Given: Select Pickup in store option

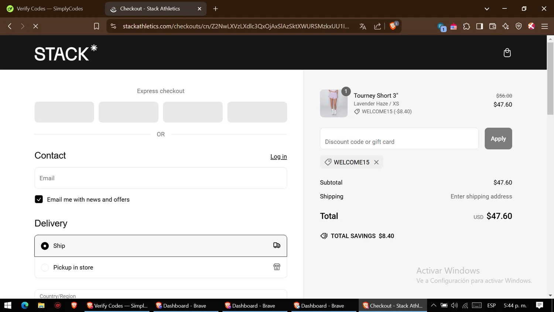Looking at the screenshot, I should 161,267.
